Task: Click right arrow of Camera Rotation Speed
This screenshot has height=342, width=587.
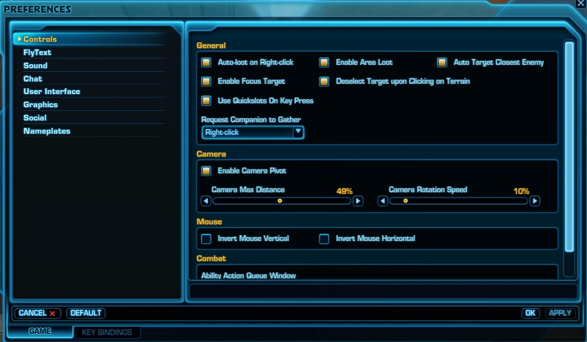Action: tap(535, 201)
